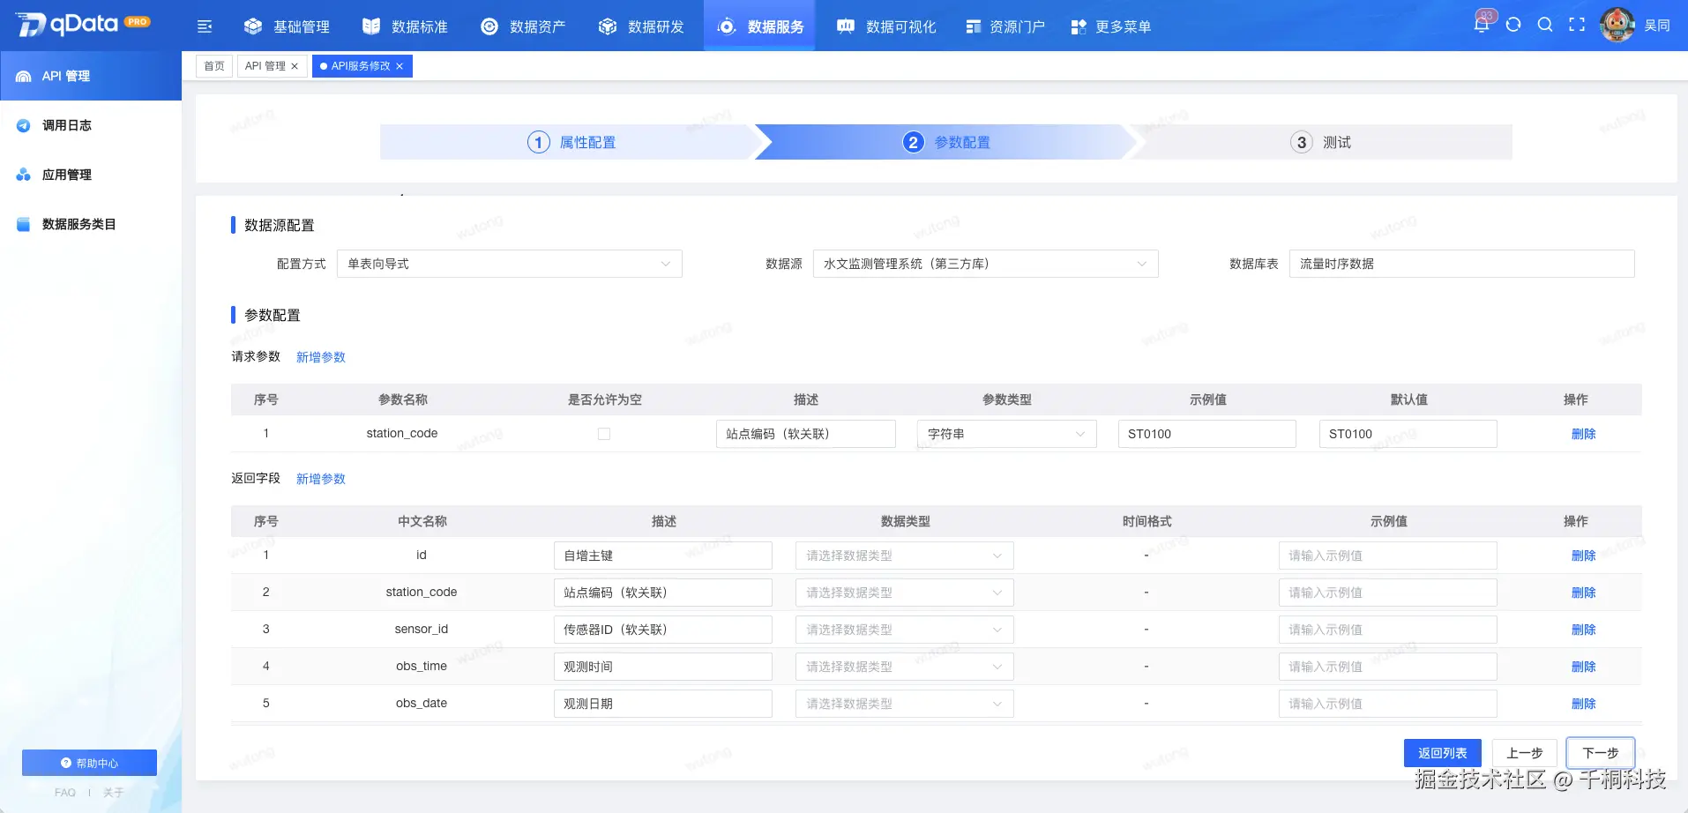Click 新增参数 under 返回字段
This screenshot has height=813, width=1688.
319,478
